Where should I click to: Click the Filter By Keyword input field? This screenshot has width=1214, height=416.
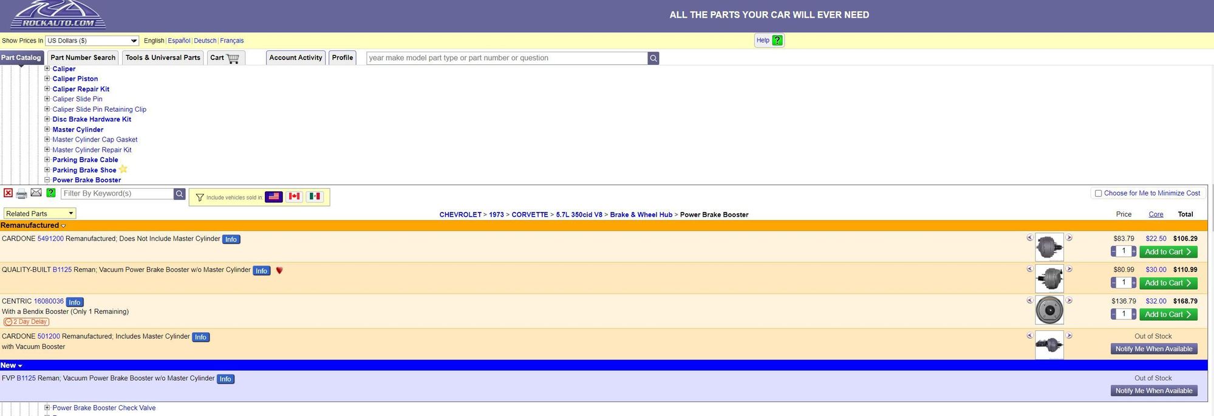[x=117, y=194]
